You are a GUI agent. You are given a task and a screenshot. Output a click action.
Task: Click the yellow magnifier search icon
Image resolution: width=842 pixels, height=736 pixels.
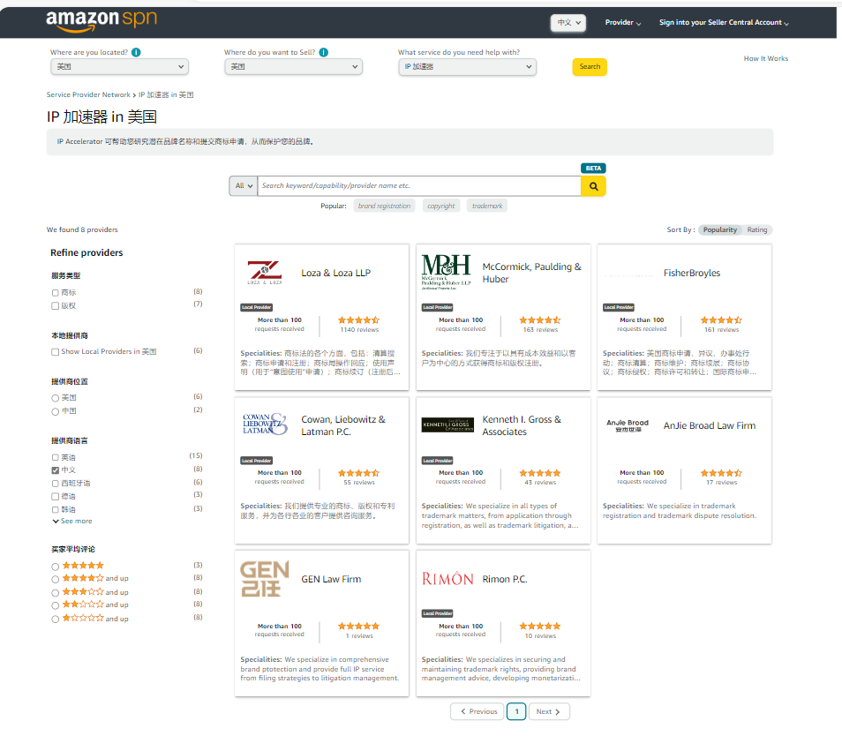coord(593,186)
